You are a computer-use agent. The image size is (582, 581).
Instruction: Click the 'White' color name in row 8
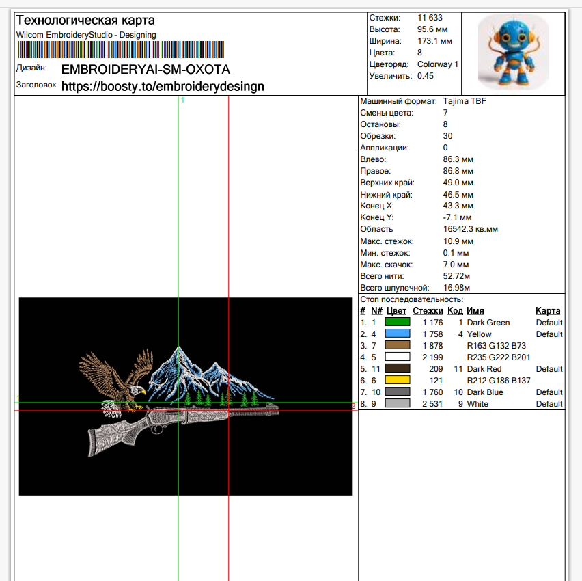click(477, 404)
